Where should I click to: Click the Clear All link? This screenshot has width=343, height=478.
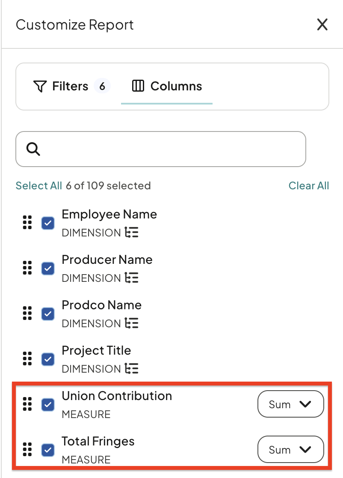[309, 185]
